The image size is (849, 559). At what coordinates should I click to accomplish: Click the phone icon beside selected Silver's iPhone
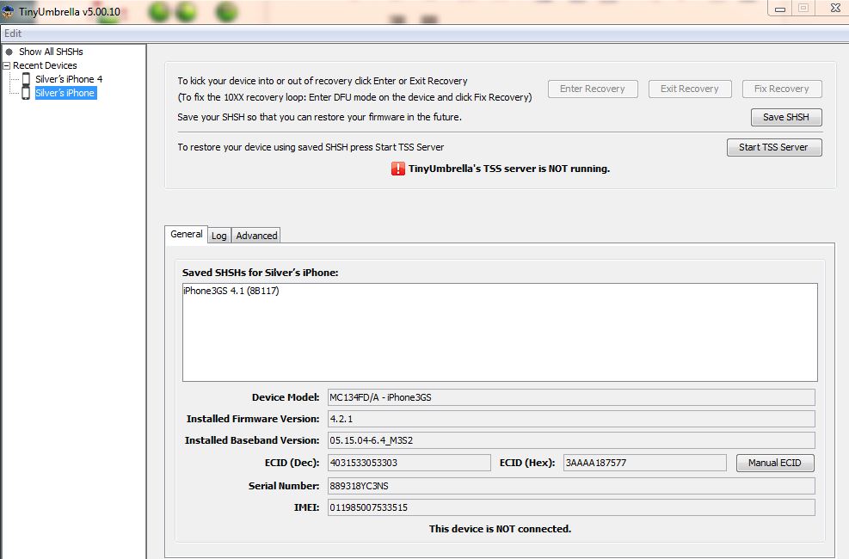26,93
